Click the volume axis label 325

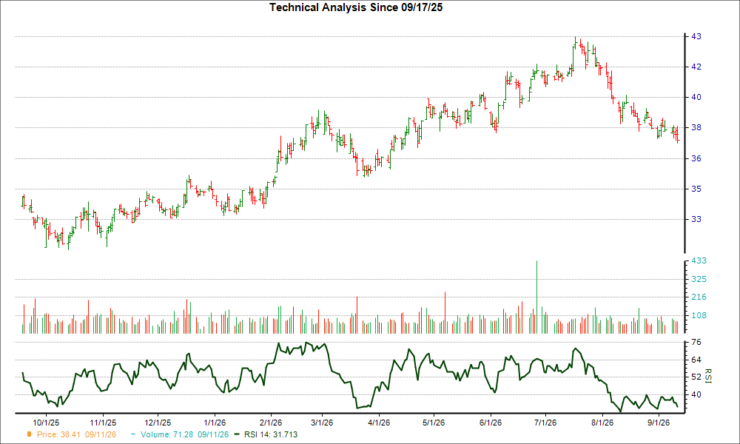(699, 279)
